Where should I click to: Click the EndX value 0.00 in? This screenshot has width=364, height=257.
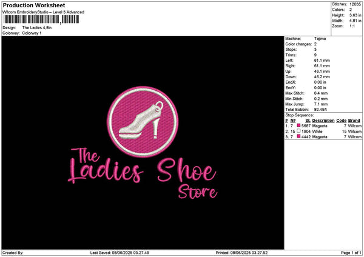coord(320,82)
